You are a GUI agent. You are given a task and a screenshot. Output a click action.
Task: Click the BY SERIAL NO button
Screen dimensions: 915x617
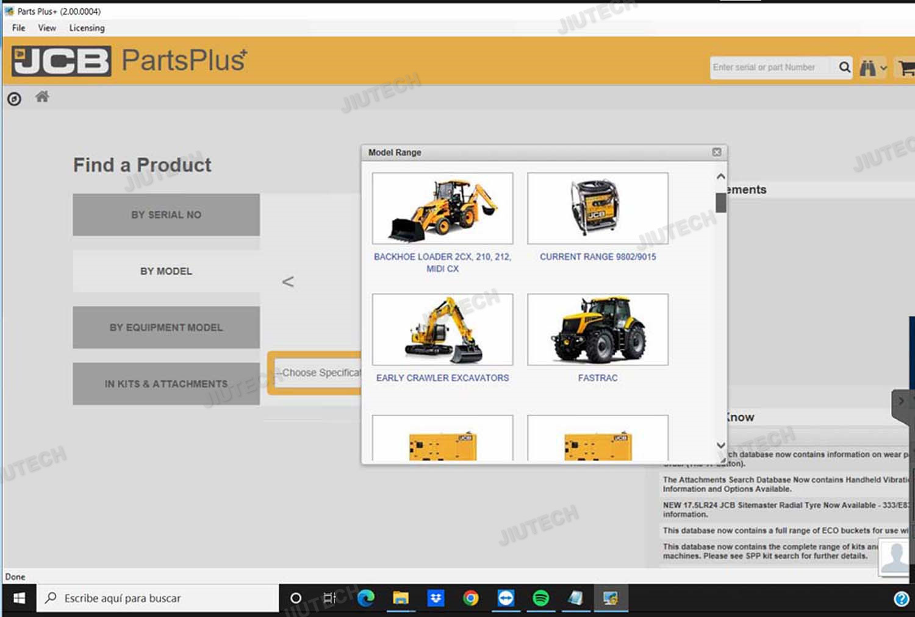166,215
